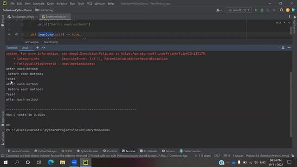
Task: Open Codota Executor tool window
Action: (x=190, y=151)
